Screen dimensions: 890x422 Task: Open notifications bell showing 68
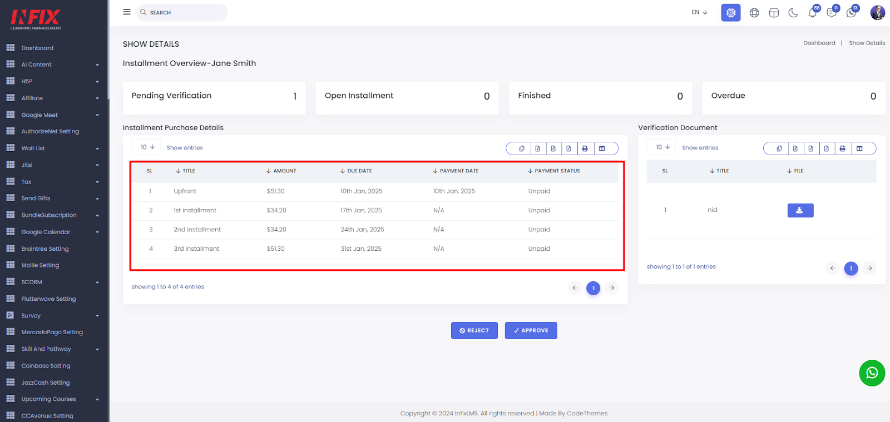pos(813,12)
